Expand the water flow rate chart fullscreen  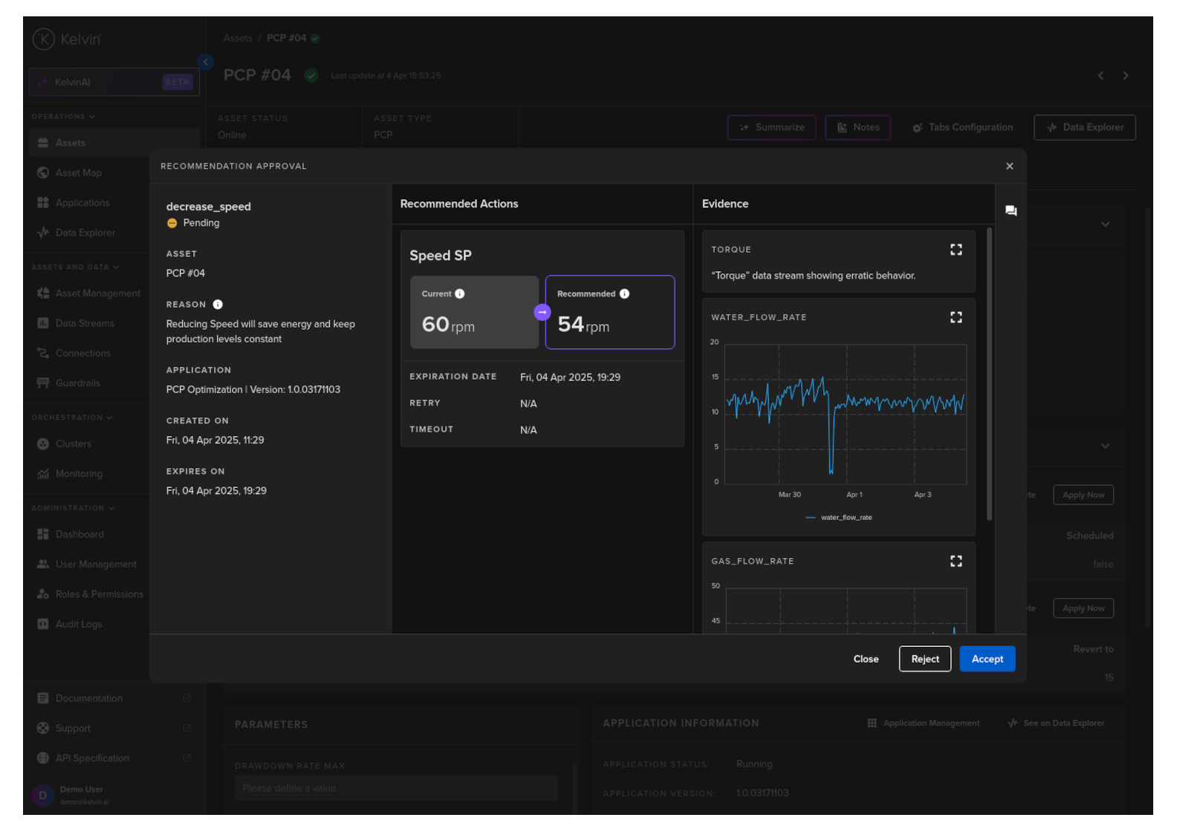[x=956, y=317]
